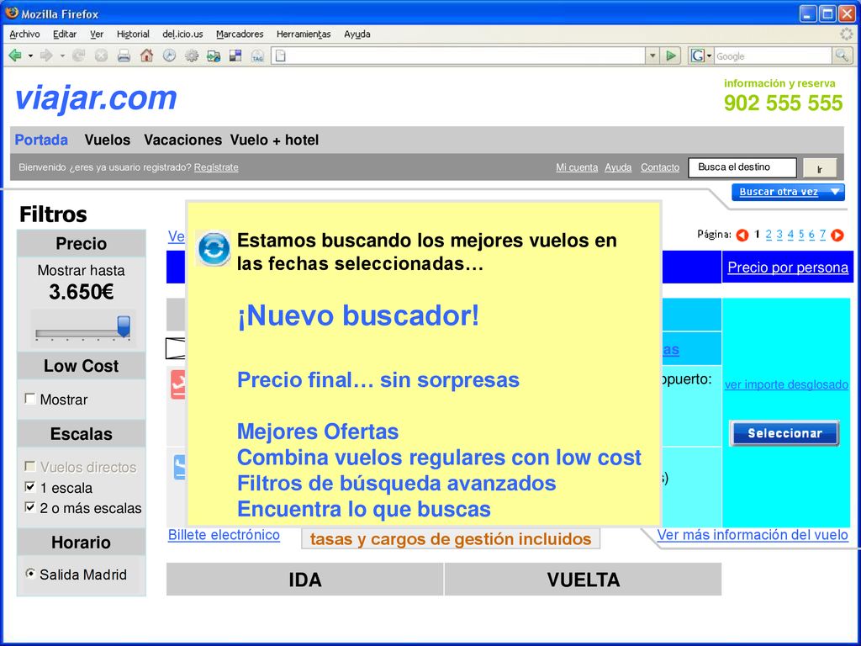Sort by Precio por persona
861x646 pixels.
(x=787, y=267)
